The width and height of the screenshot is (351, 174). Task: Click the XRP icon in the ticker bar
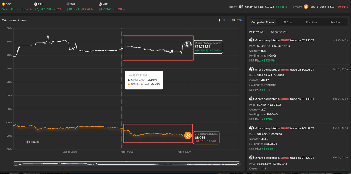click(99, 4)
